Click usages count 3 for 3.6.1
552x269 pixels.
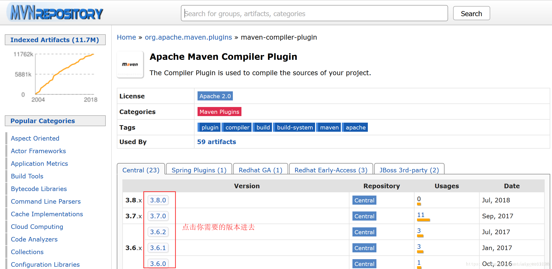[419, 247]
